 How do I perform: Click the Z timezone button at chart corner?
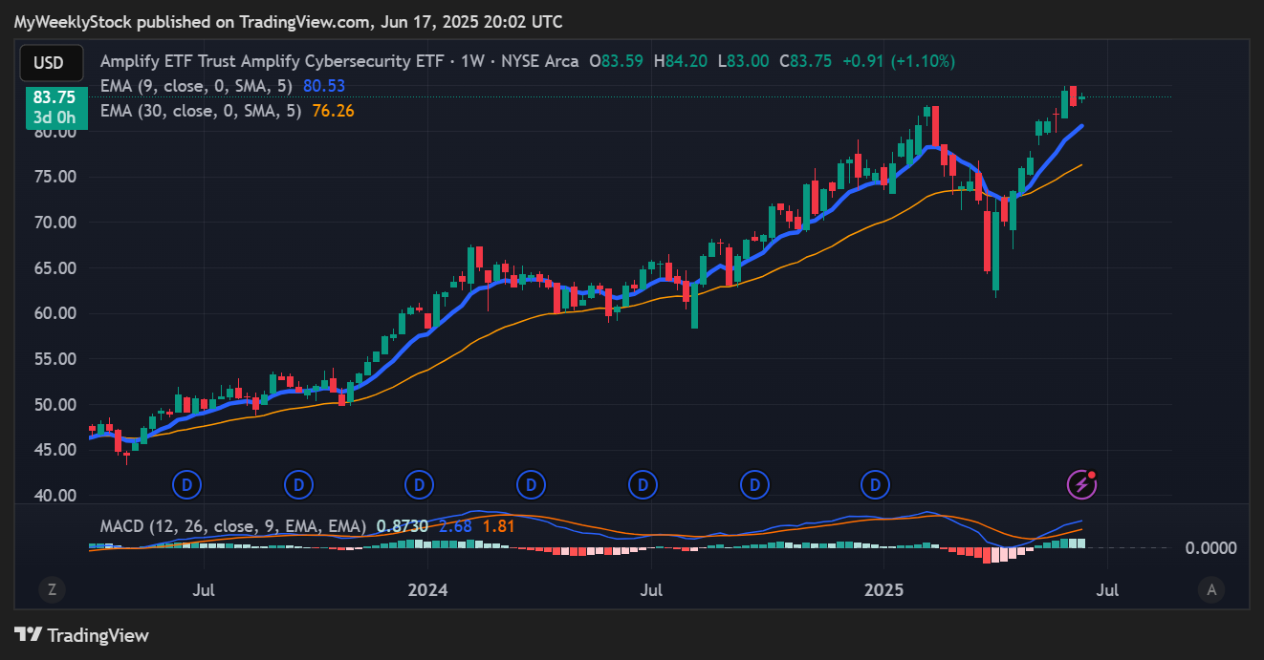(52, 590)
